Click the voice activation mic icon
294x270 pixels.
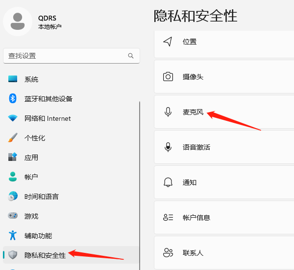(168, 147)
